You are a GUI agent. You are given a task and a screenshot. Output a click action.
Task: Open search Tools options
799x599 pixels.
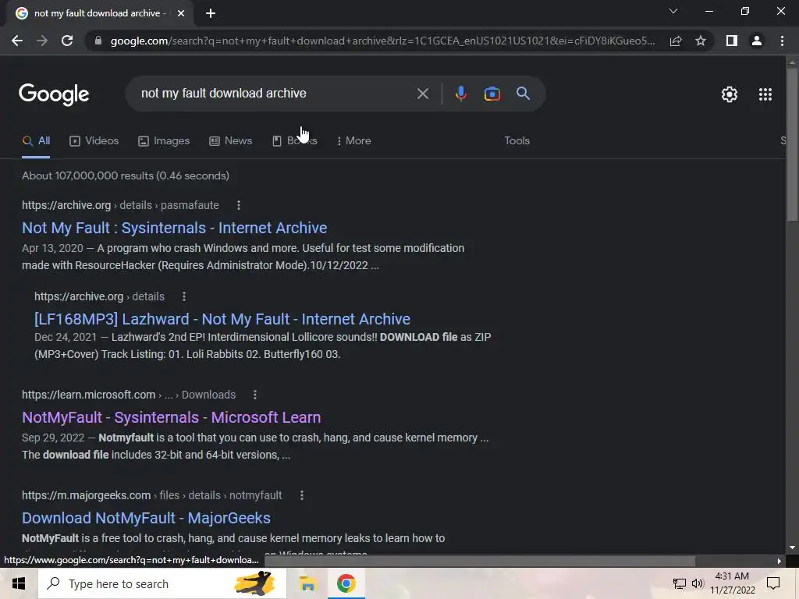(517, 141)
